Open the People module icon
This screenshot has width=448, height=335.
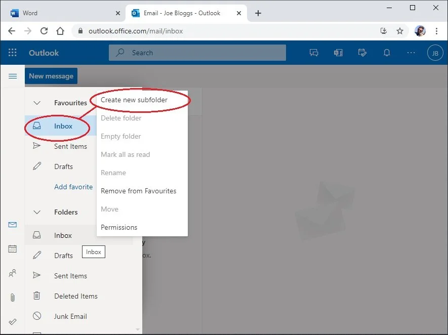(12, 273)
